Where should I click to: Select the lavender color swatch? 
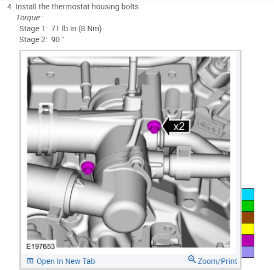248,252
